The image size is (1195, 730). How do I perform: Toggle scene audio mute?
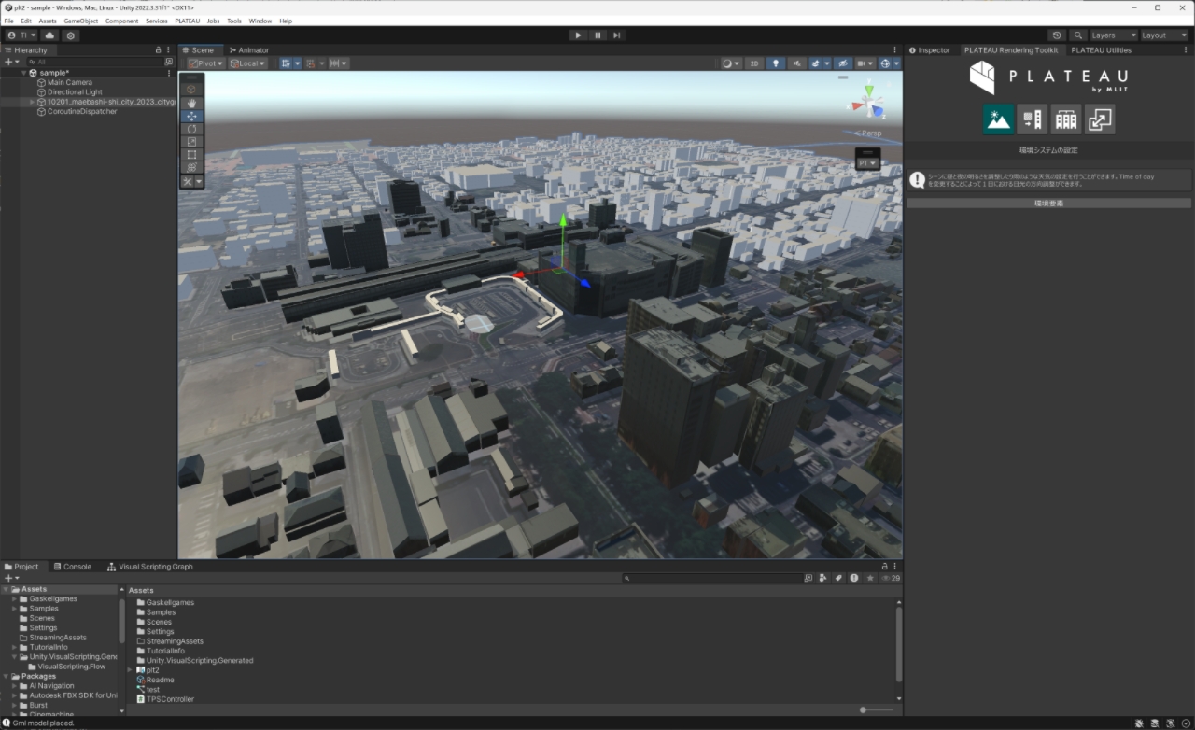(796, 63)
